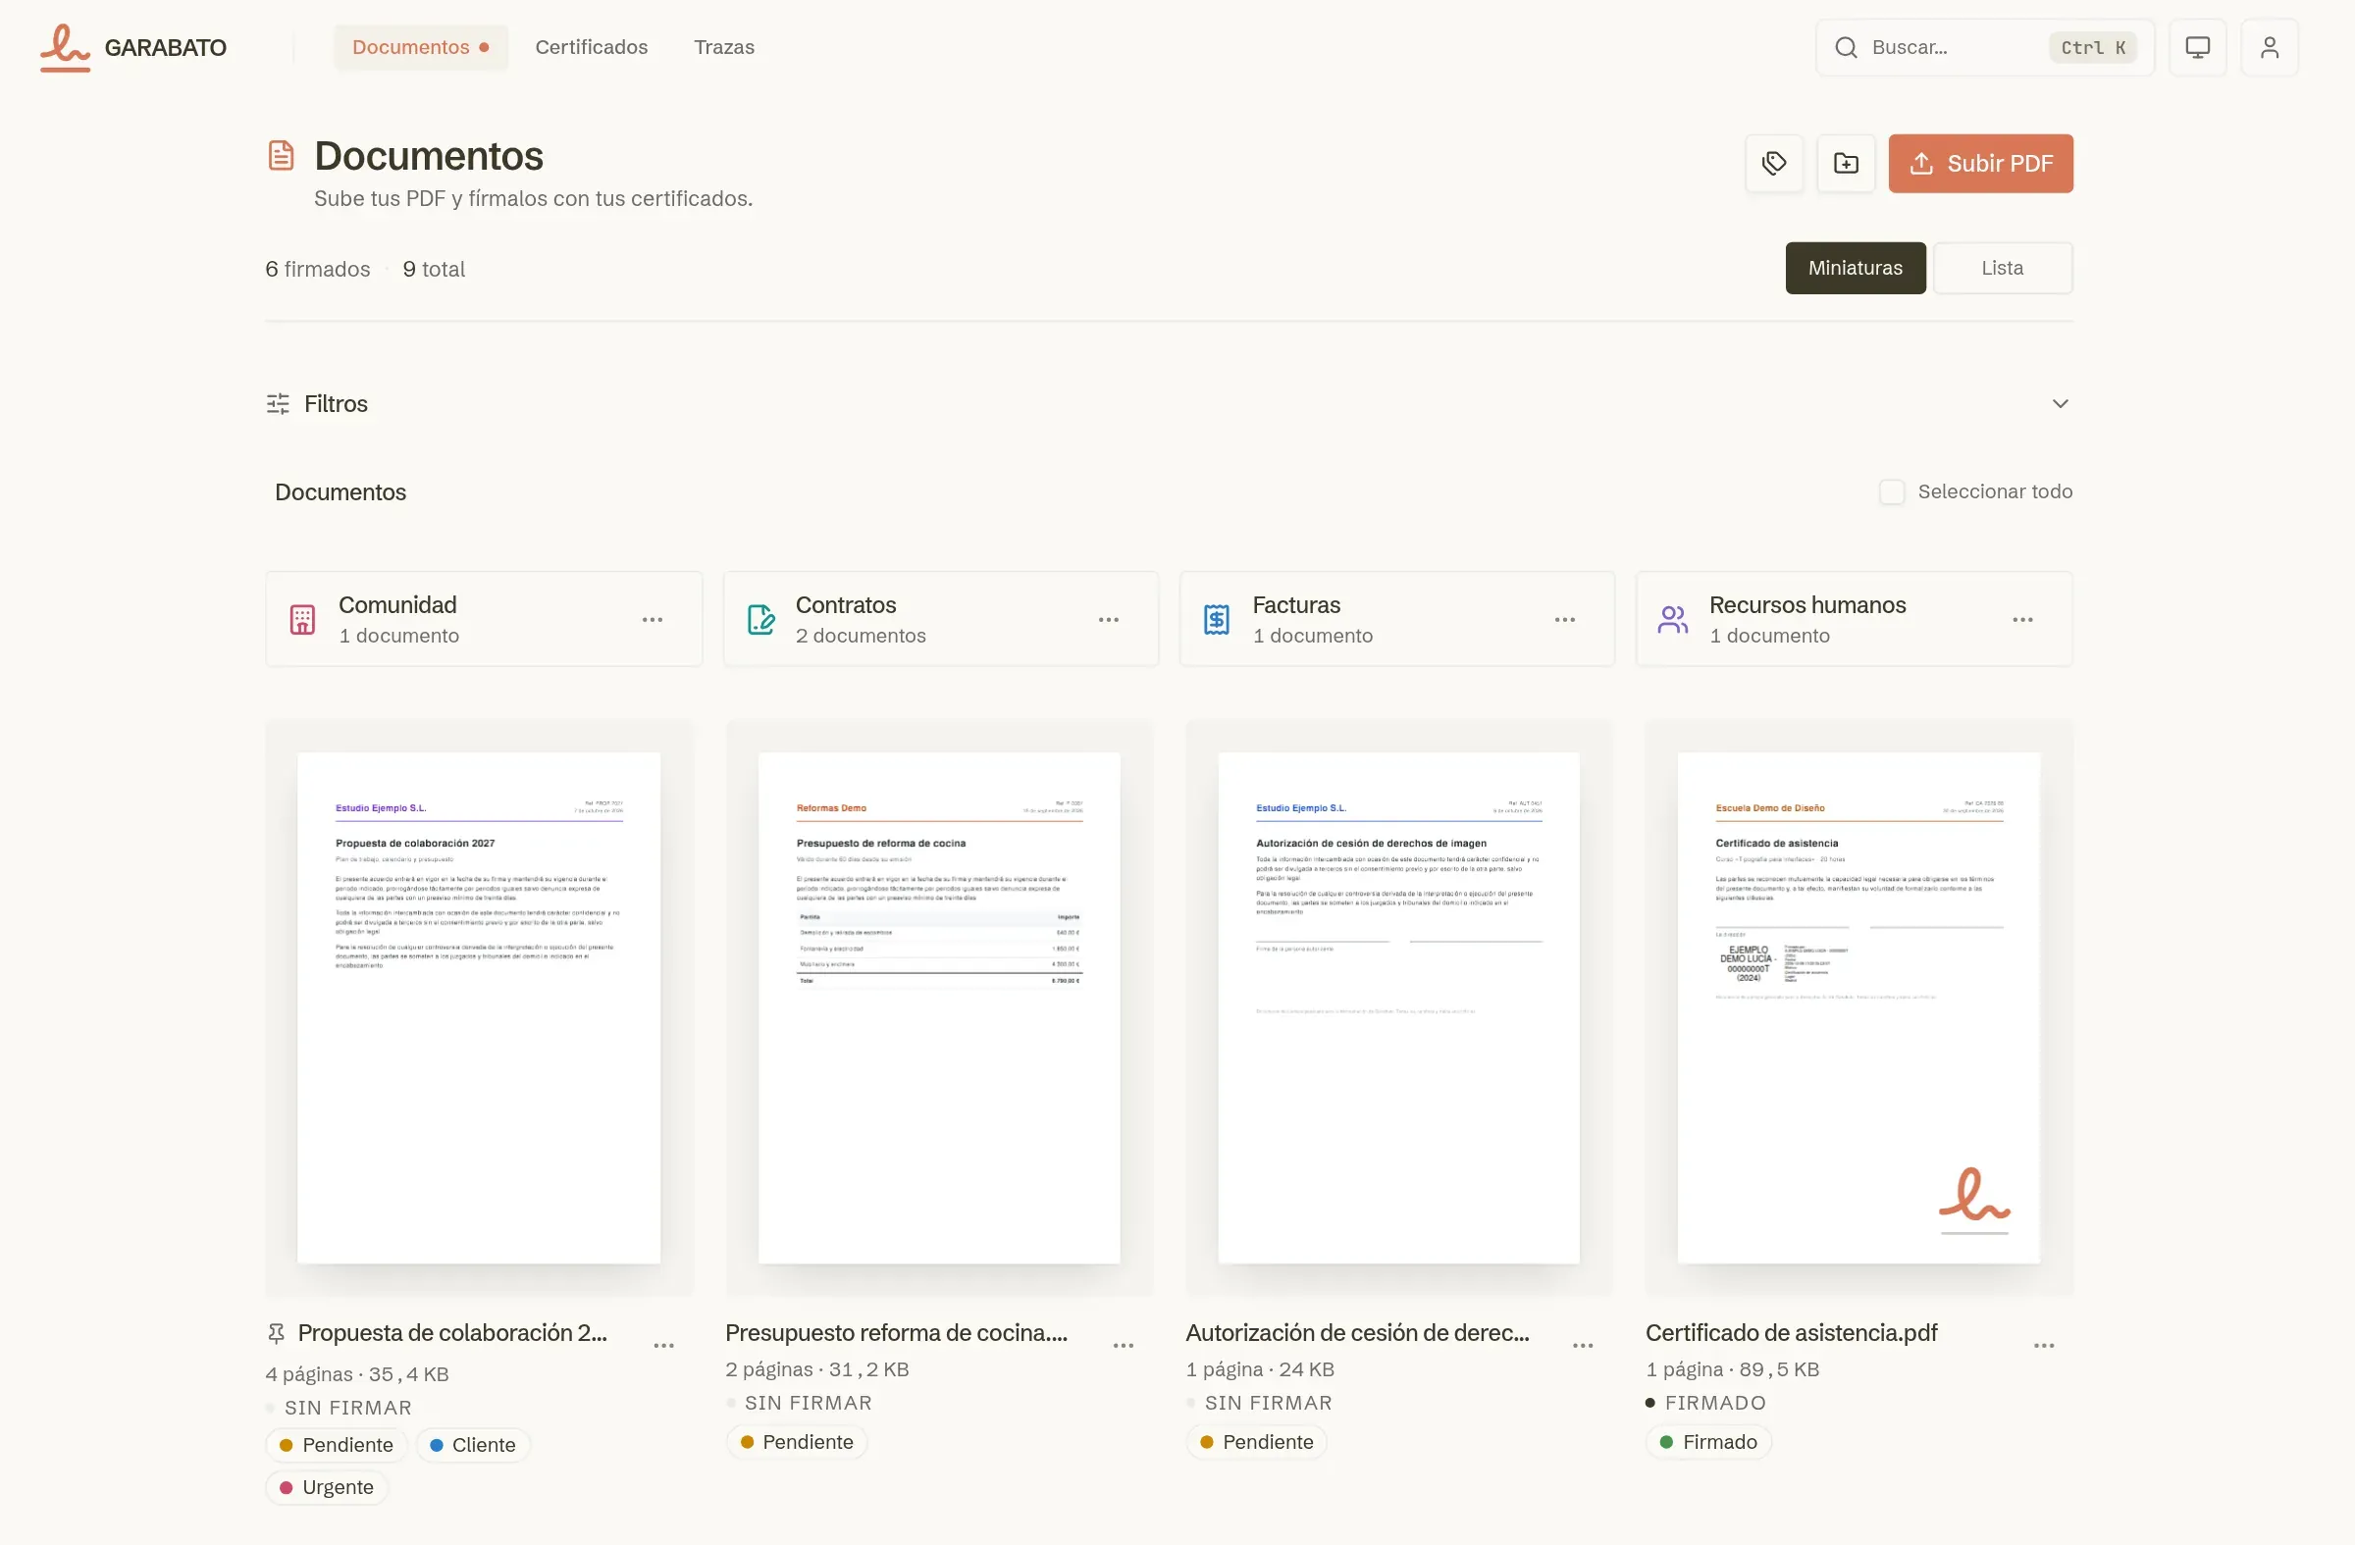Expand the Filtros chevron

pos(2060,403)
